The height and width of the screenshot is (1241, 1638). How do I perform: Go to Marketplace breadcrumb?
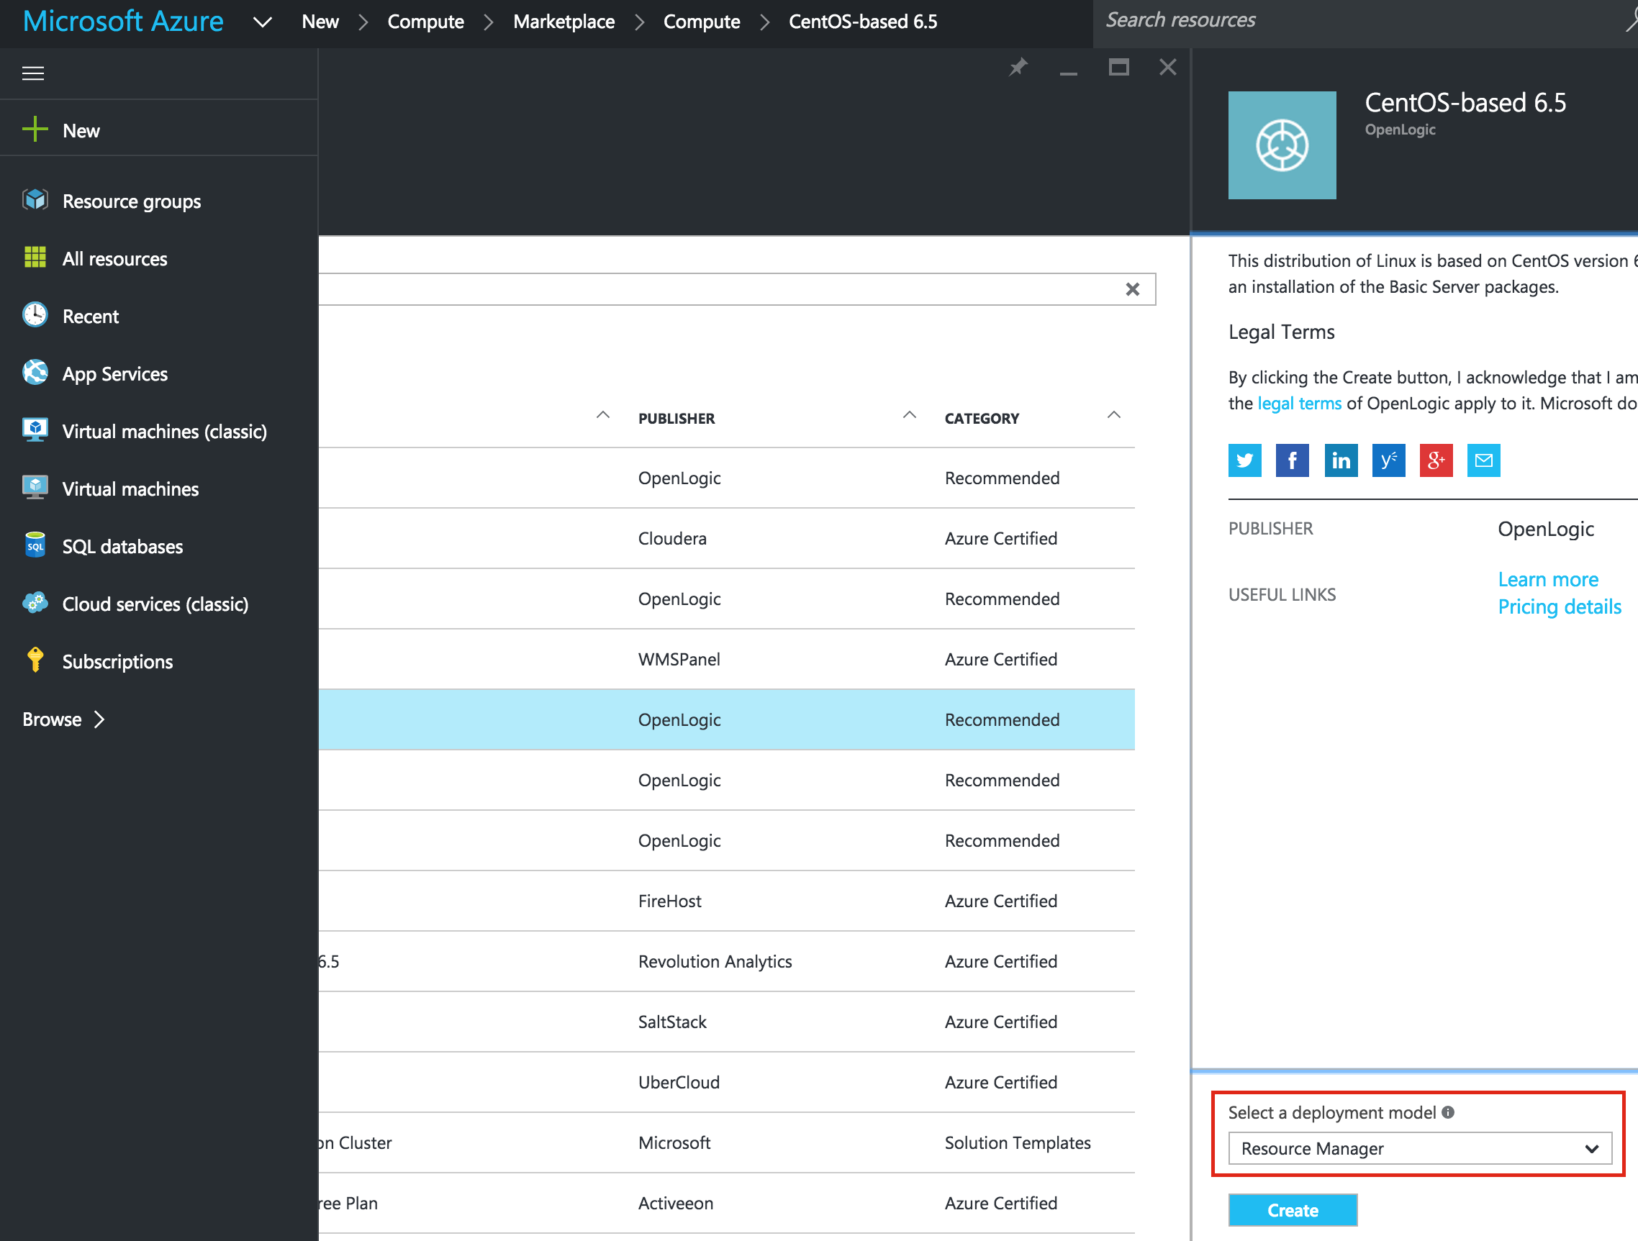coord(564,22)
